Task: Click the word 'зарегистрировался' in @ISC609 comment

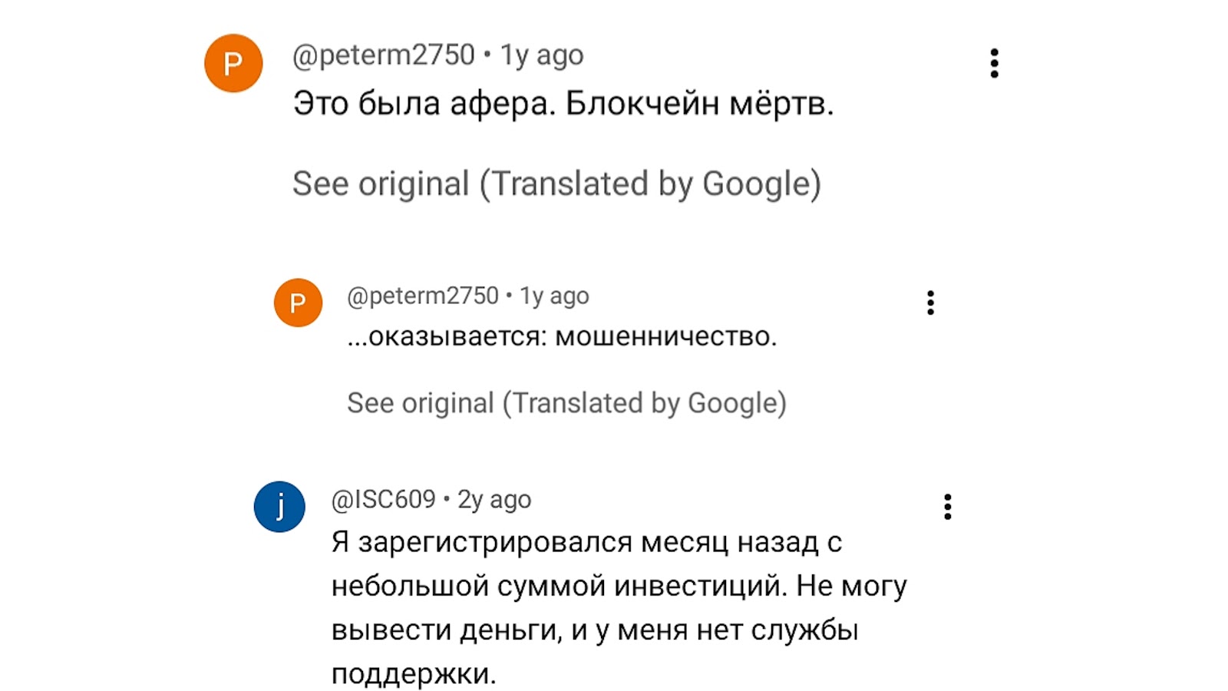Action: (x=495, y=543)
